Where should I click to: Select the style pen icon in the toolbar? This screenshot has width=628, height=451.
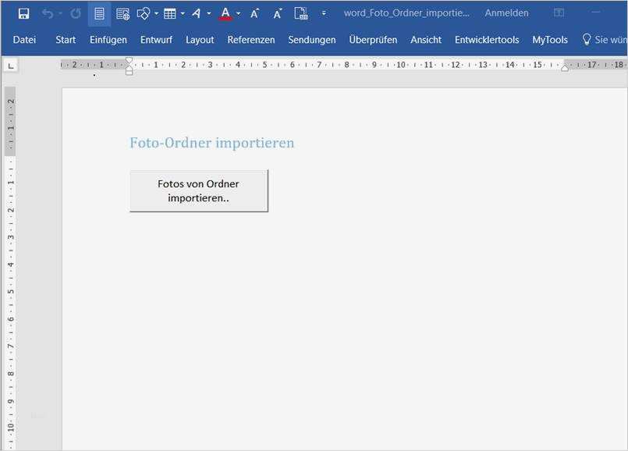197,12
